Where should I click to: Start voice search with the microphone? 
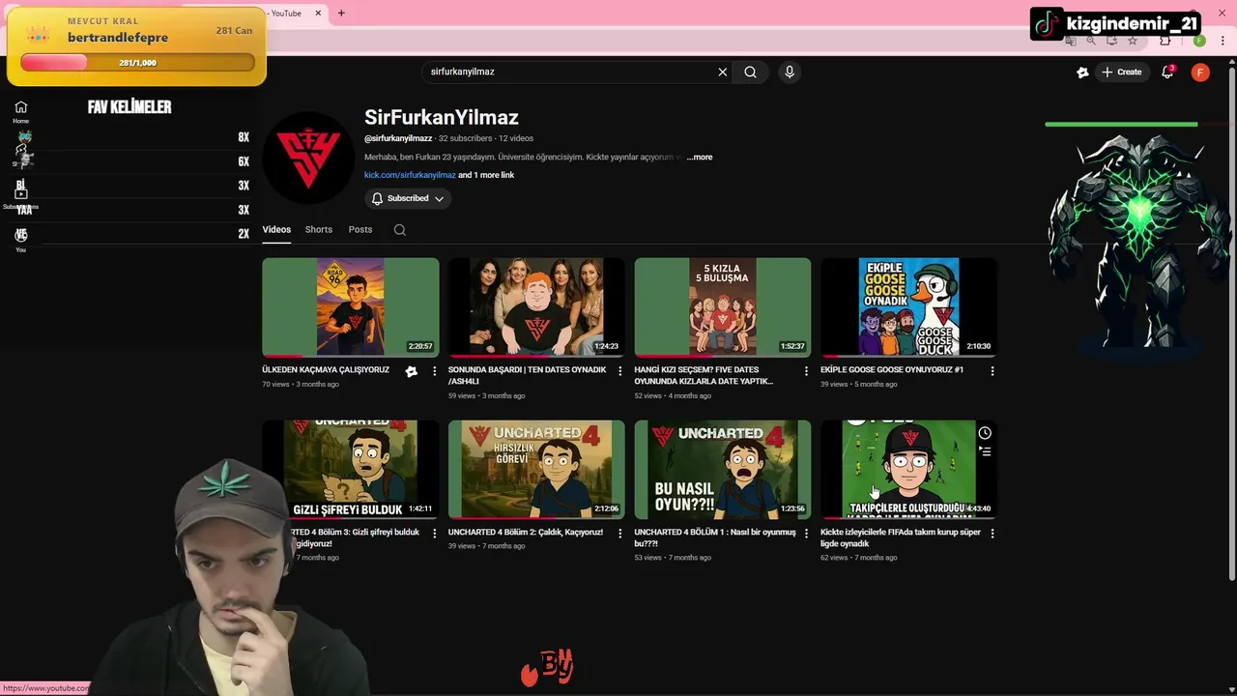click(790, 72)
